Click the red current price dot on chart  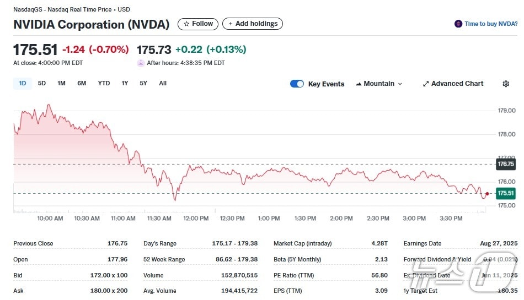coord(487,193)
